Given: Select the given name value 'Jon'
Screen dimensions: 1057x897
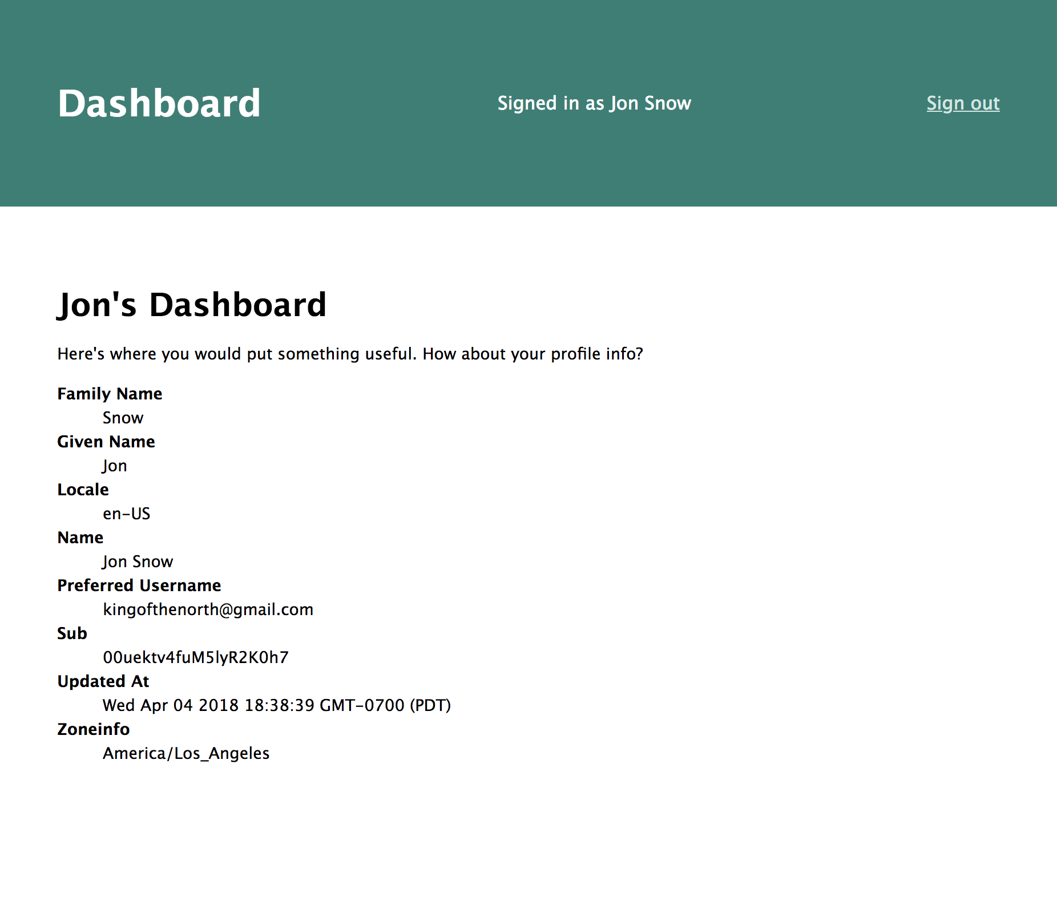Looking at the screenshot, I should pyautogui.click(x=115, y=466).
